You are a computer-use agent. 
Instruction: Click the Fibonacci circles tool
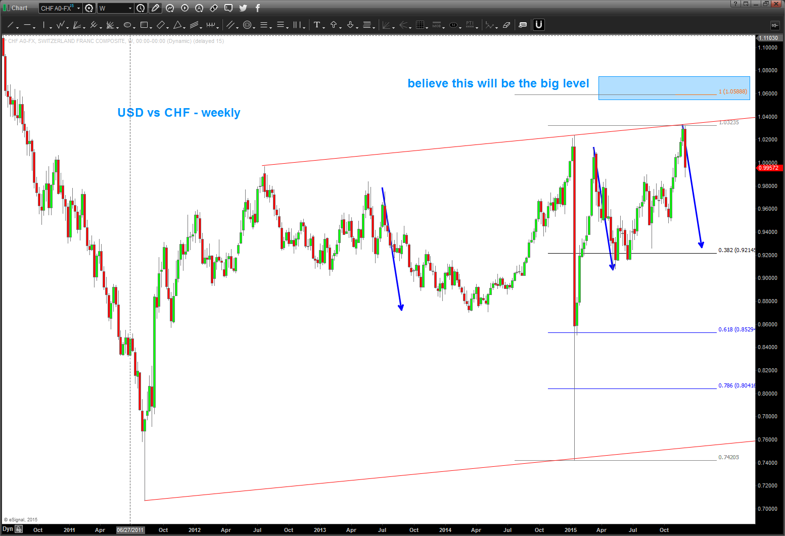click(x=247, y=25)
